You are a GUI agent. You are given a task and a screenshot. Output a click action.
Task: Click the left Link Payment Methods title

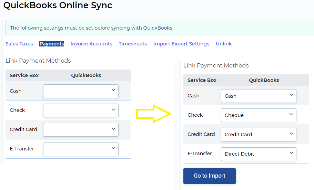coord(38,61)
